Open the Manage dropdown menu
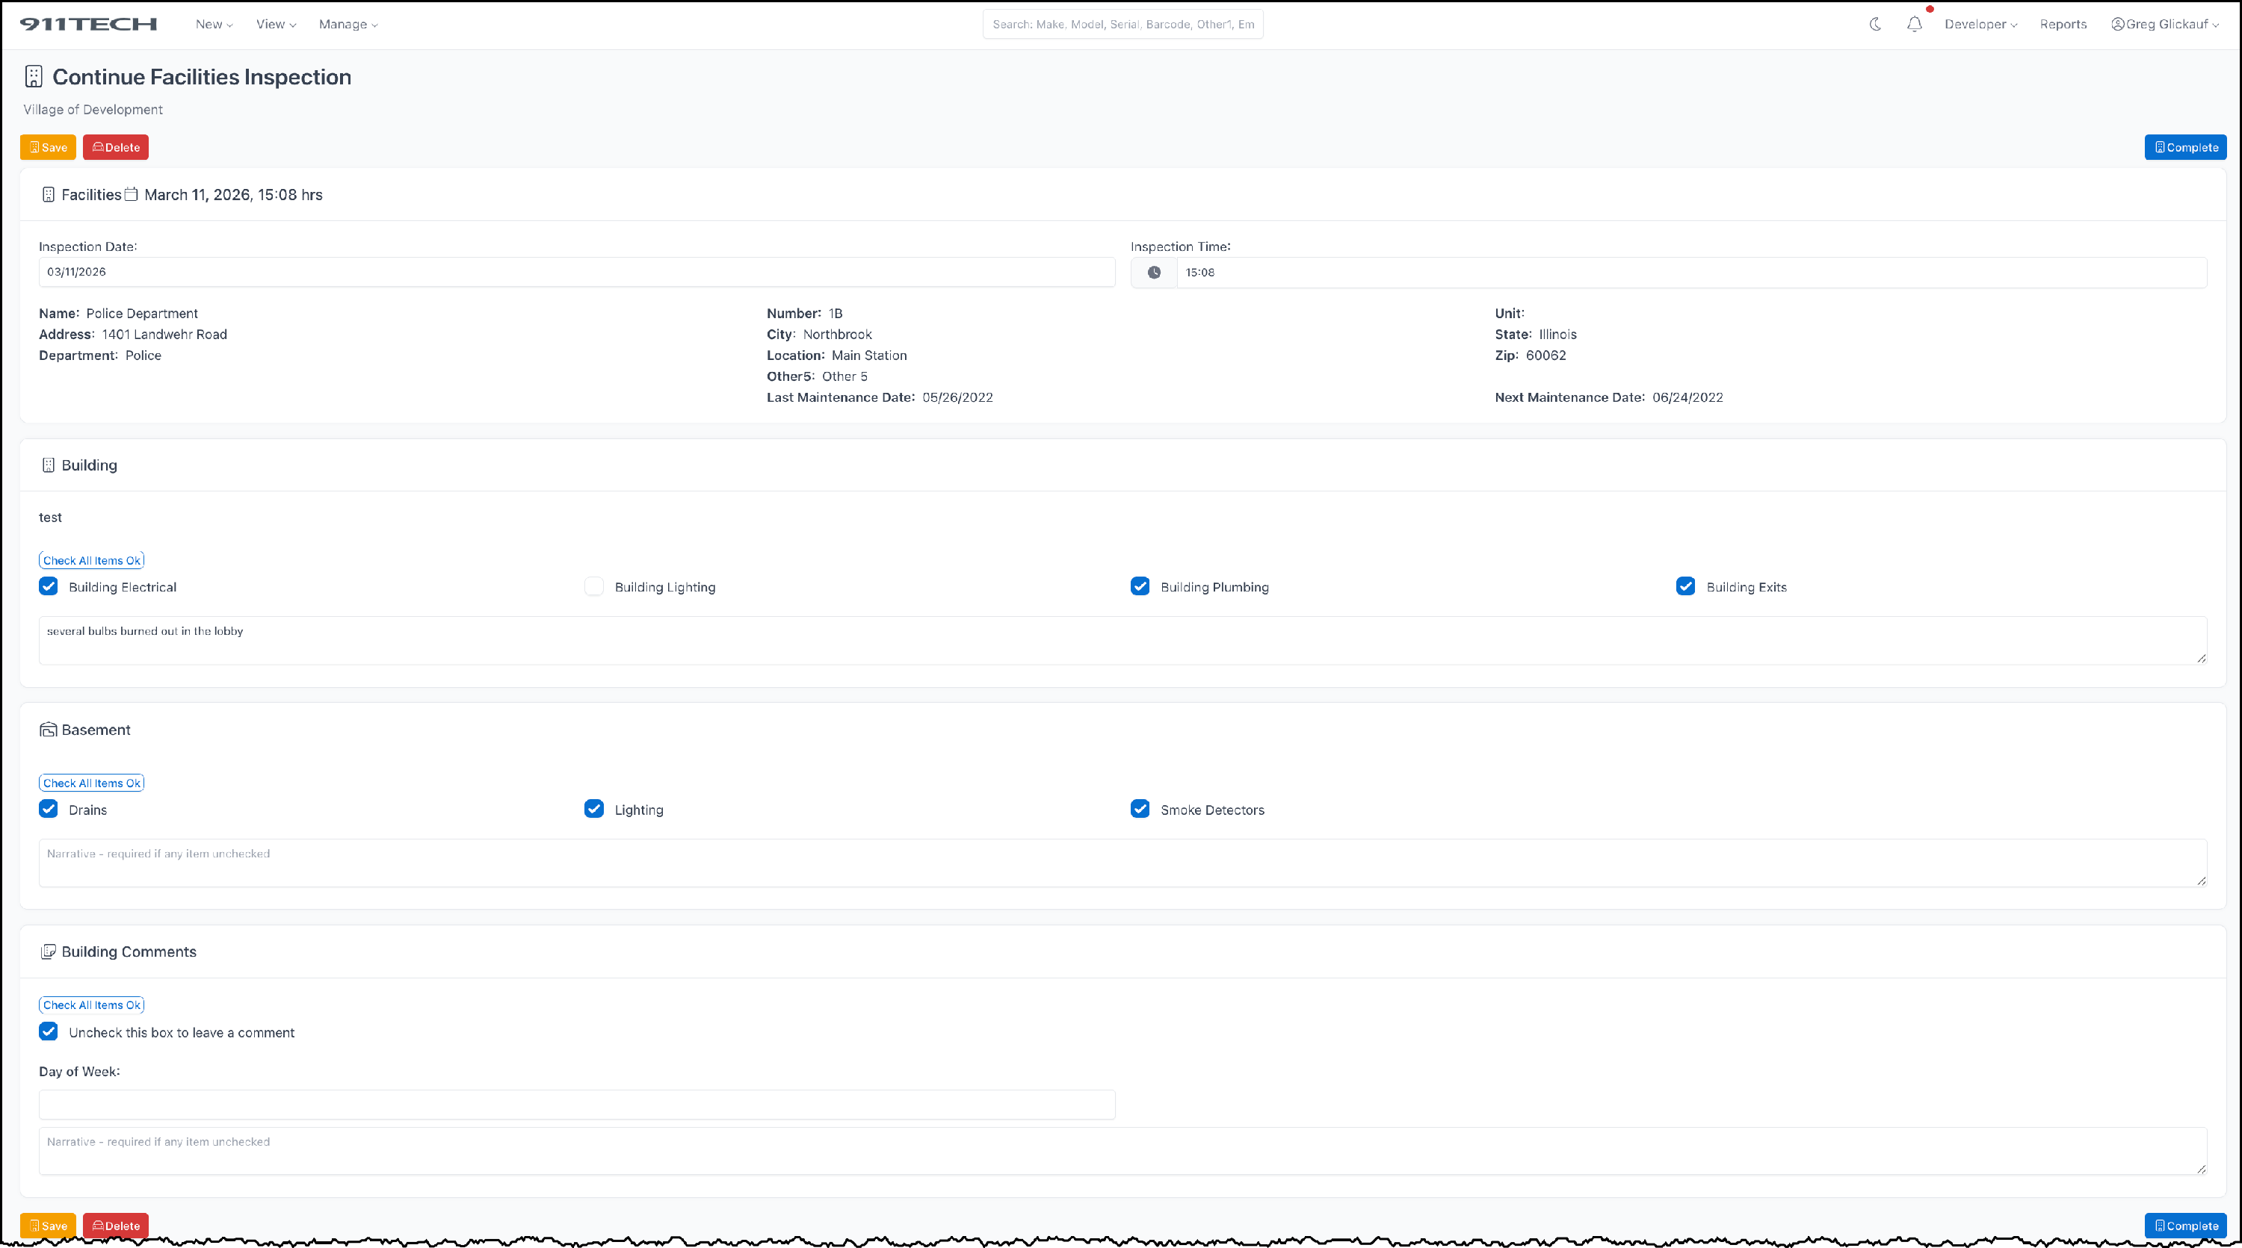Image resolution: width=2242 pixels, height=1248 pixels. tap(348, 25)
